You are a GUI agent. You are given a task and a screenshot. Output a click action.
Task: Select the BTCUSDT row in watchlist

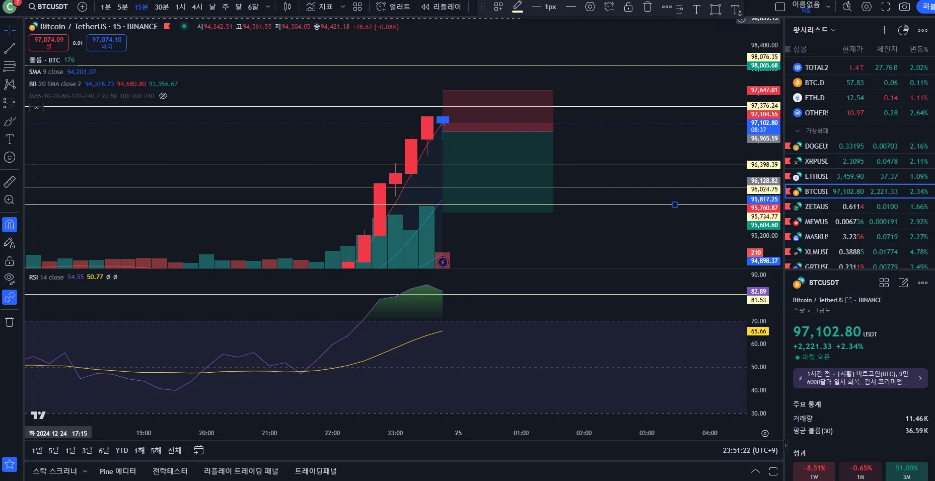(x=860, y=191)
